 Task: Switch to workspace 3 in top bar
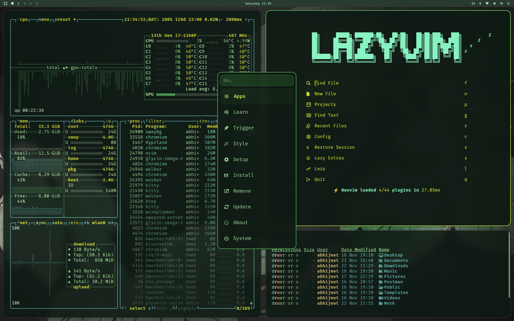coord(24,3)
